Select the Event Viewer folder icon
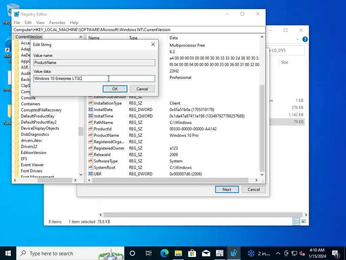The image size is (346, 260). (17, 165)
